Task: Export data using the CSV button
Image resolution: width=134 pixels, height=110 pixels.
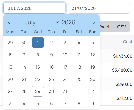Action: 122,27
